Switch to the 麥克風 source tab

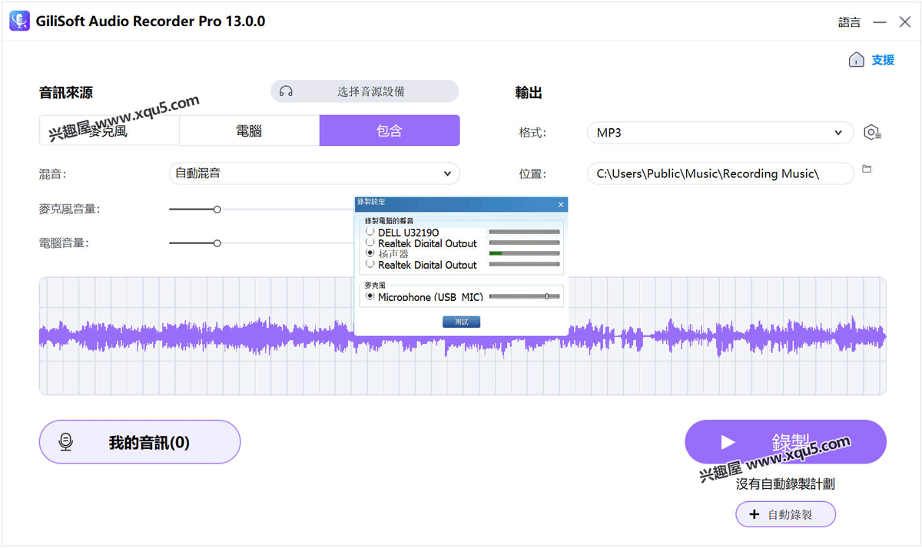coord(109,130)
